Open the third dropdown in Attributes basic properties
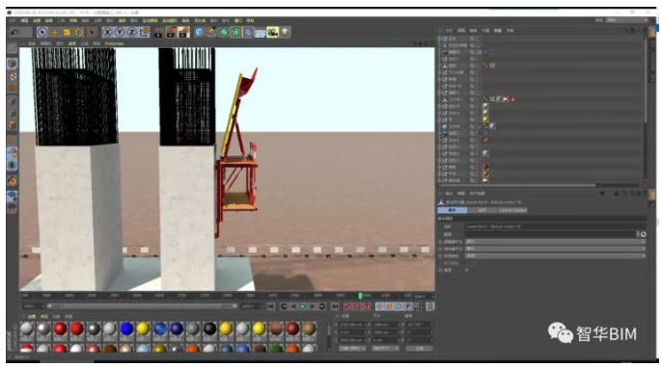Viewport: 661px width, 367px height. (x=555, y=256)
